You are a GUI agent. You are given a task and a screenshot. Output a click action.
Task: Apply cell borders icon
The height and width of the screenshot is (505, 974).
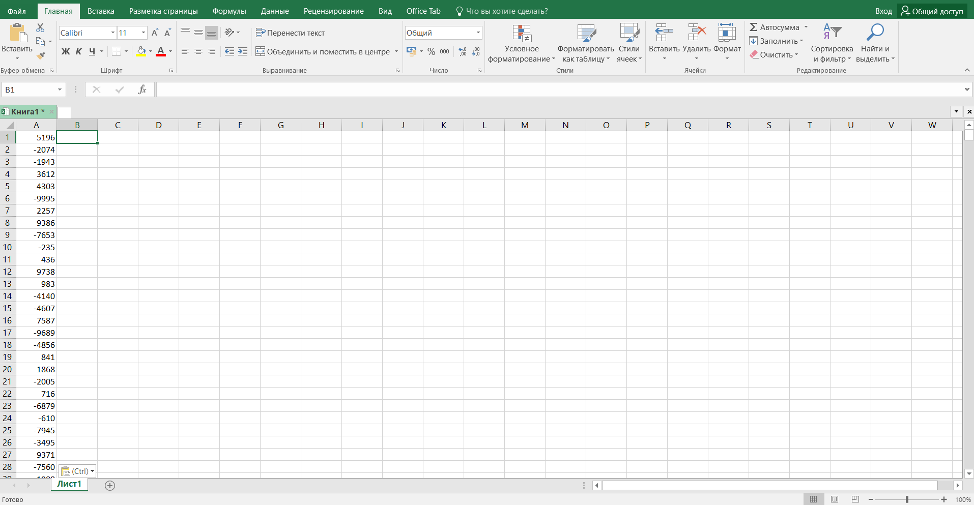pyautogui.click(x=117, y=51)
